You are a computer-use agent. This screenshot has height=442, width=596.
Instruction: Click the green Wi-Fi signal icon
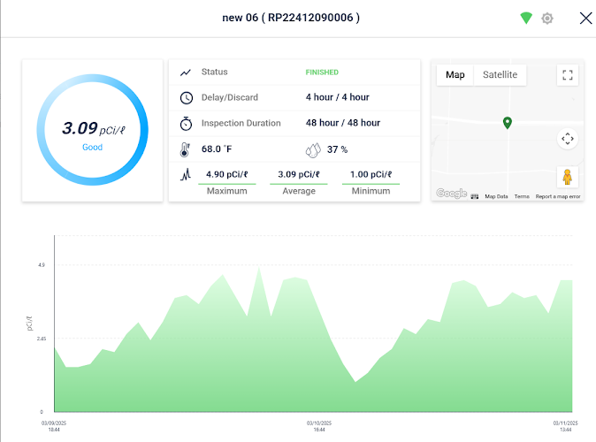(x=526, y=18)
